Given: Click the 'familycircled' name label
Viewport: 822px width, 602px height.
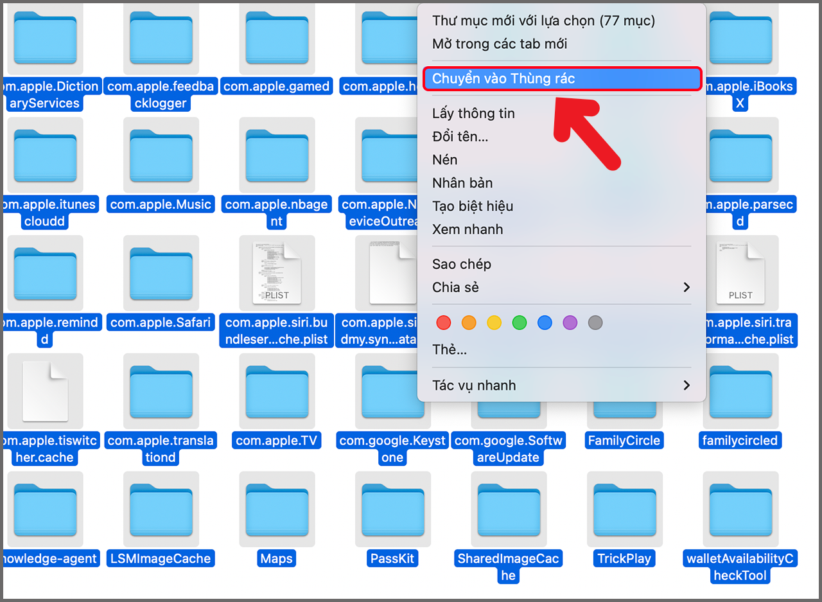Looking at the screenshot, I should [x=740, y=441].
